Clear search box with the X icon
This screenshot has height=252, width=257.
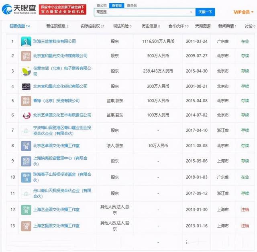[x=191, y=12]
